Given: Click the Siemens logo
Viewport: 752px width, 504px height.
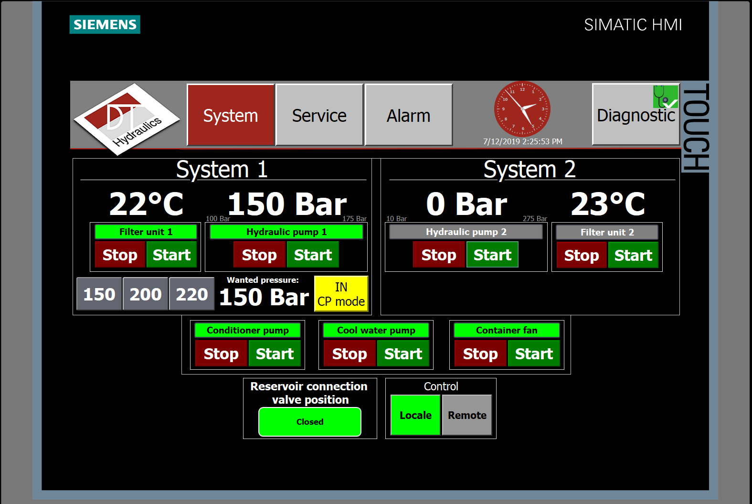Looking at the screenshot, I should [105, 25].
